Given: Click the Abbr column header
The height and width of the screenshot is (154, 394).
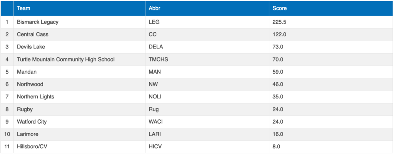Looking at the screenshot, I should pyautogui.click(x=154, y=8).
